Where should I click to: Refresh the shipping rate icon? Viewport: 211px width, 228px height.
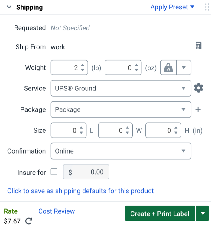point(29,221)
